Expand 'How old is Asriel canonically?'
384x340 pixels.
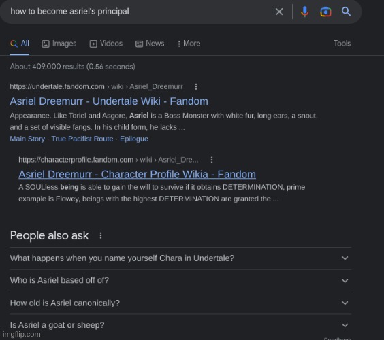click(180, 303)
